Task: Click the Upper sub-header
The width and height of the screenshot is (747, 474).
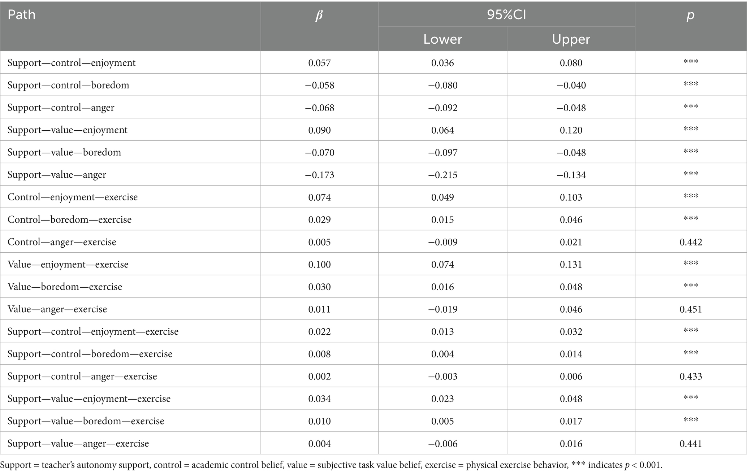Action: click(x=571, y=39)
